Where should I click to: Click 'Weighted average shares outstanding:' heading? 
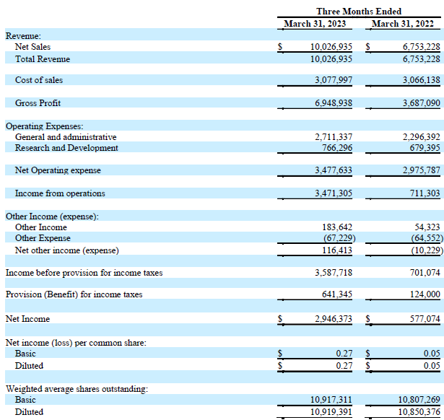coord(77,389)
